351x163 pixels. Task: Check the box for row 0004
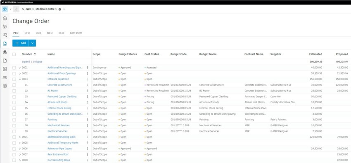[x=14, y=137]
